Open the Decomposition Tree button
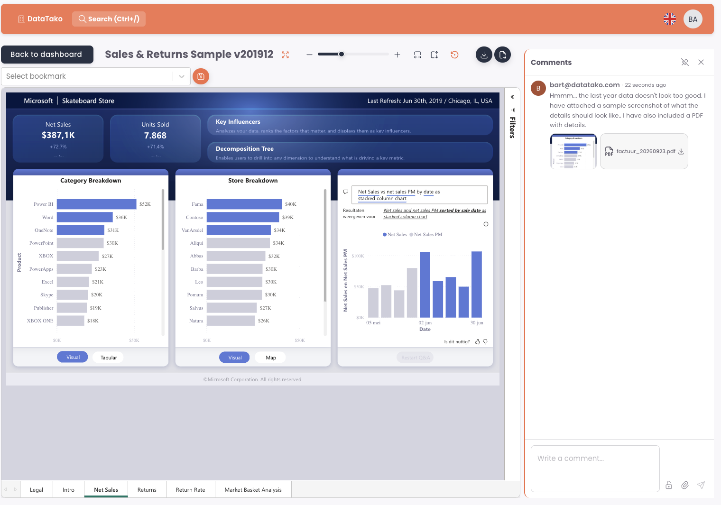This screenshot has width=721, height=505. pyautogui.click(x=350, y=153)
